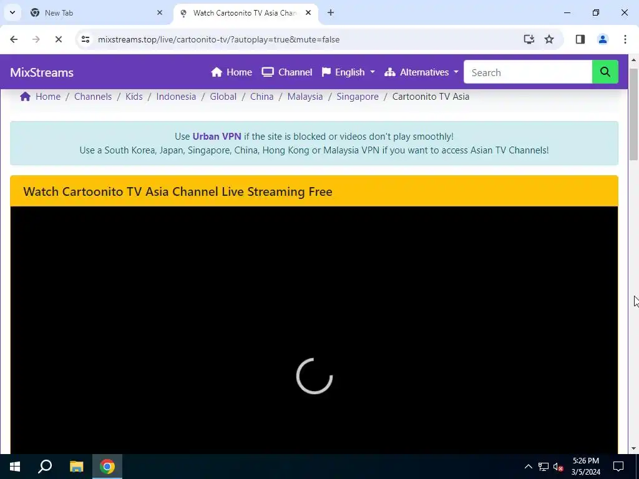Click the scrollbar down arrow
Screen dimensions: 639x479
tap(633, 449)
